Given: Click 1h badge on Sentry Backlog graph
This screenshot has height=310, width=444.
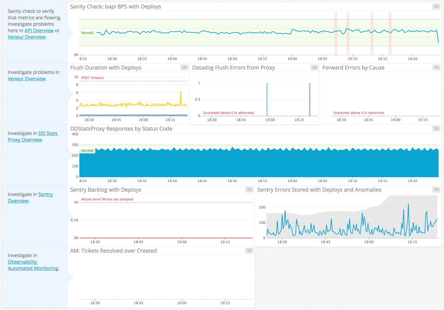Looking at the screenshot, I should (x=249, y=190).
